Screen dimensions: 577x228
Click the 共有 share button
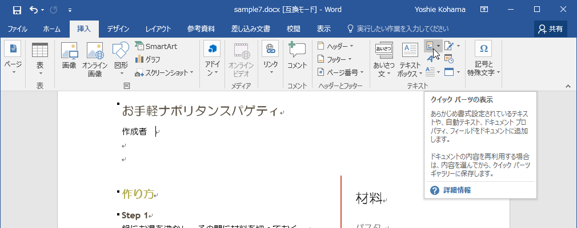[x=550, y=29]
